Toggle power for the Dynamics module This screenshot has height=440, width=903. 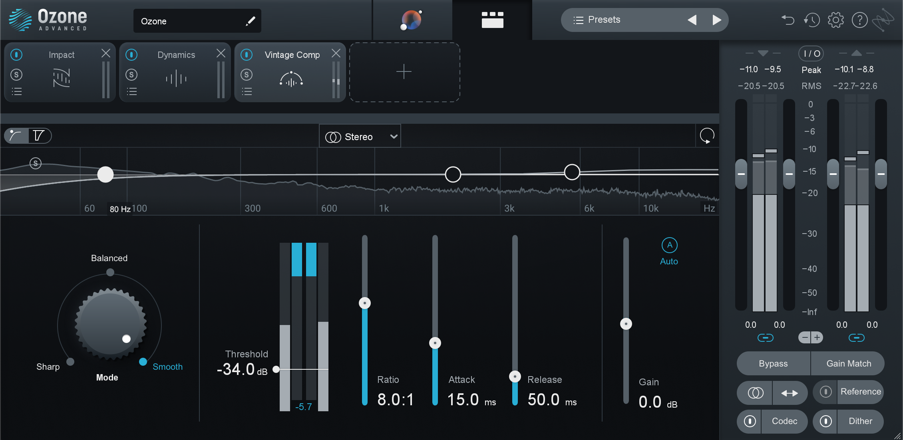(x=131, y=54)
